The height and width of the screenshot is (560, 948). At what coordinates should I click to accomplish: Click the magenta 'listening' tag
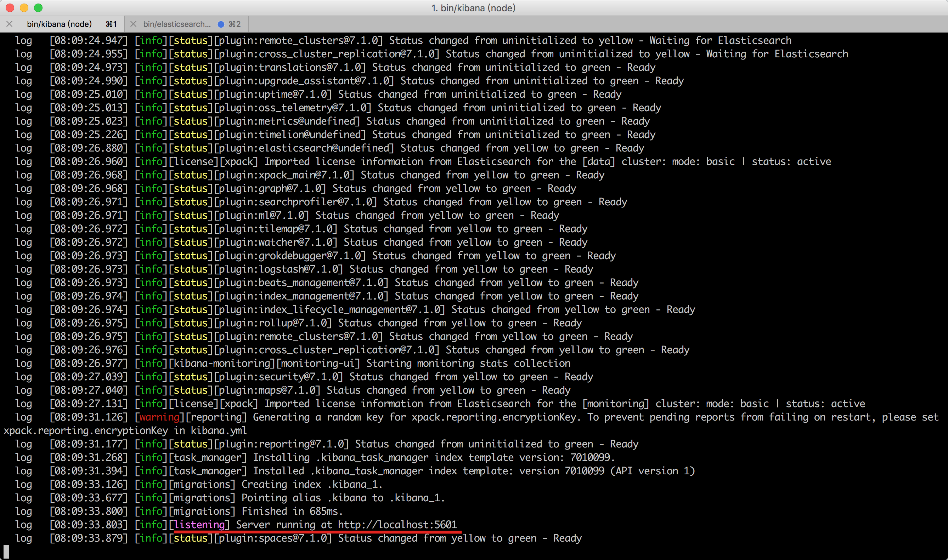(x=199, y=525)
